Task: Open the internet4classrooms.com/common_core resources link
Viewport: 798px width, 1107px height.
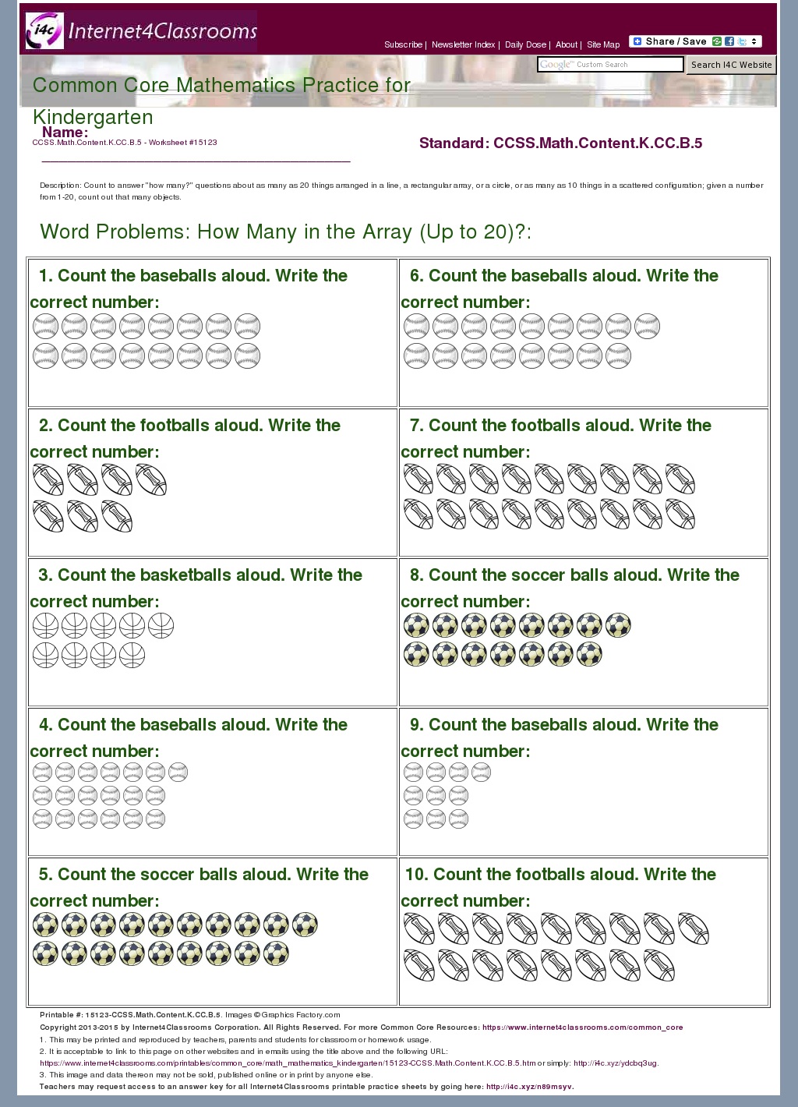Action: [582, 1027]
